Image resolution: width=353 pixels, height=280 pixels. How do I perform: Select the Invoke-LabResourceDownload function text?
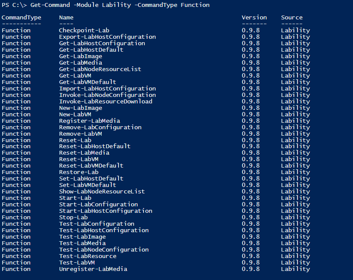(106, 102)
